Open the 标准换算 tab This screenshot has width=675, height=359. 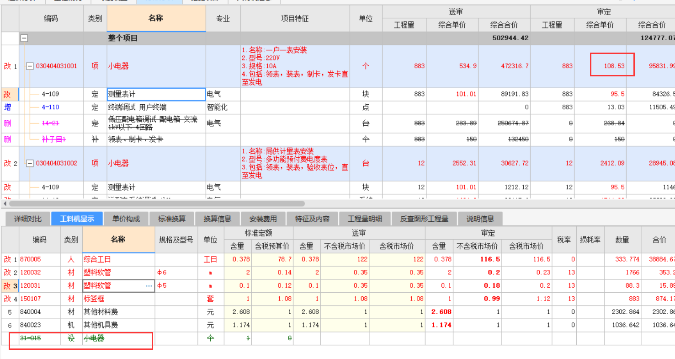[172, 219]
